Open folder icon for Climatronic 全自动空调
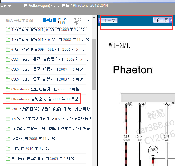The image size is (175, 166). coord(8,89)
